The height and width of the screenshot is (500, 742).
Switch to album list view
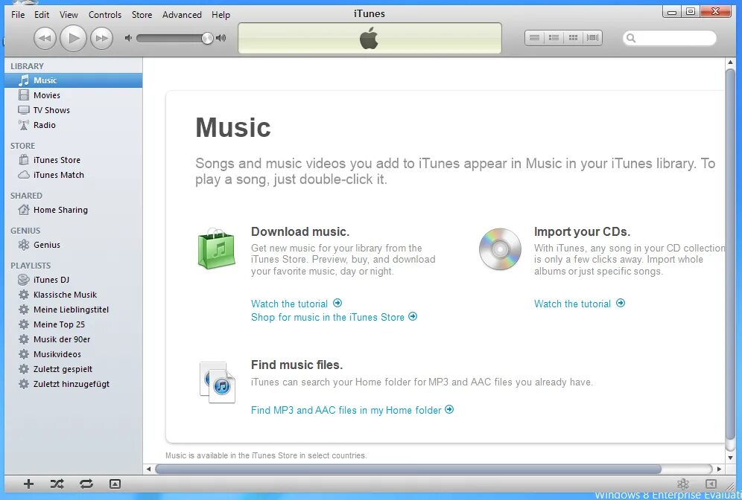click(x=554, y=38)
